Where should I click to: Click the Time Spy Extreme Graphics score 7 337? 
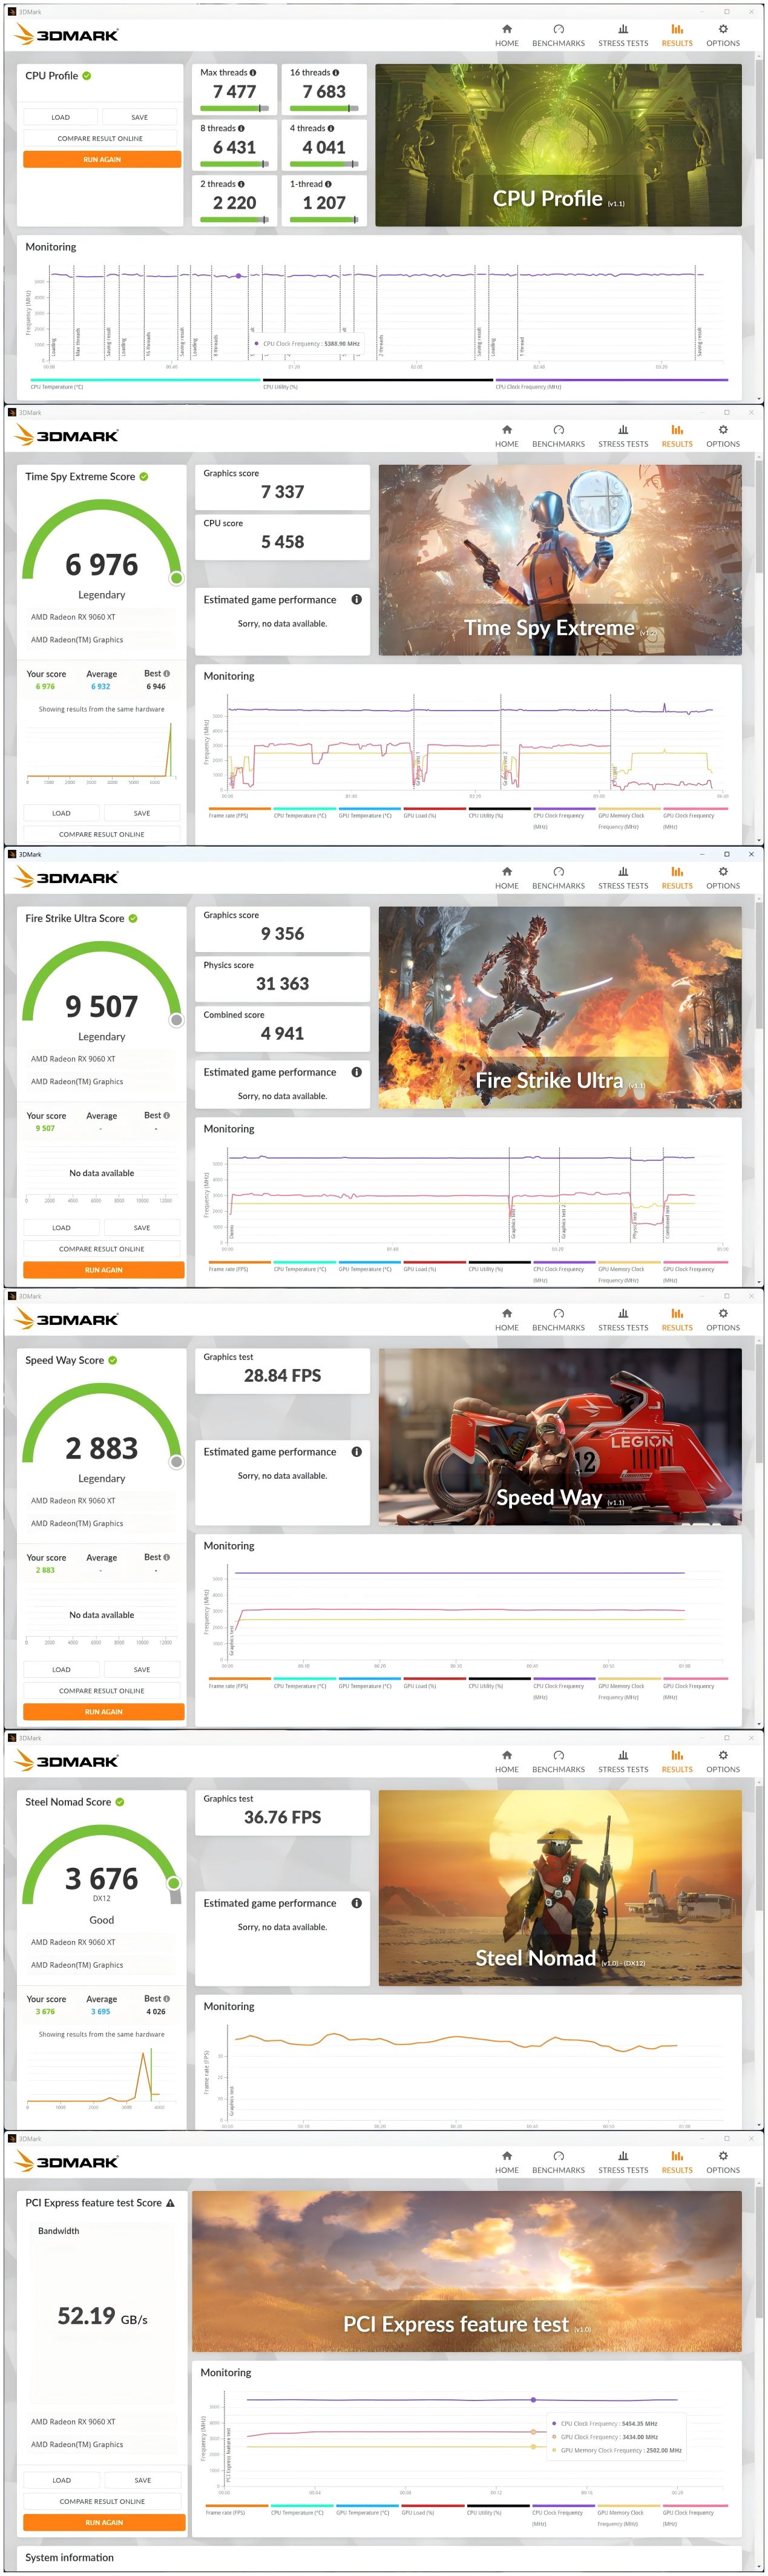coord(282,492)
